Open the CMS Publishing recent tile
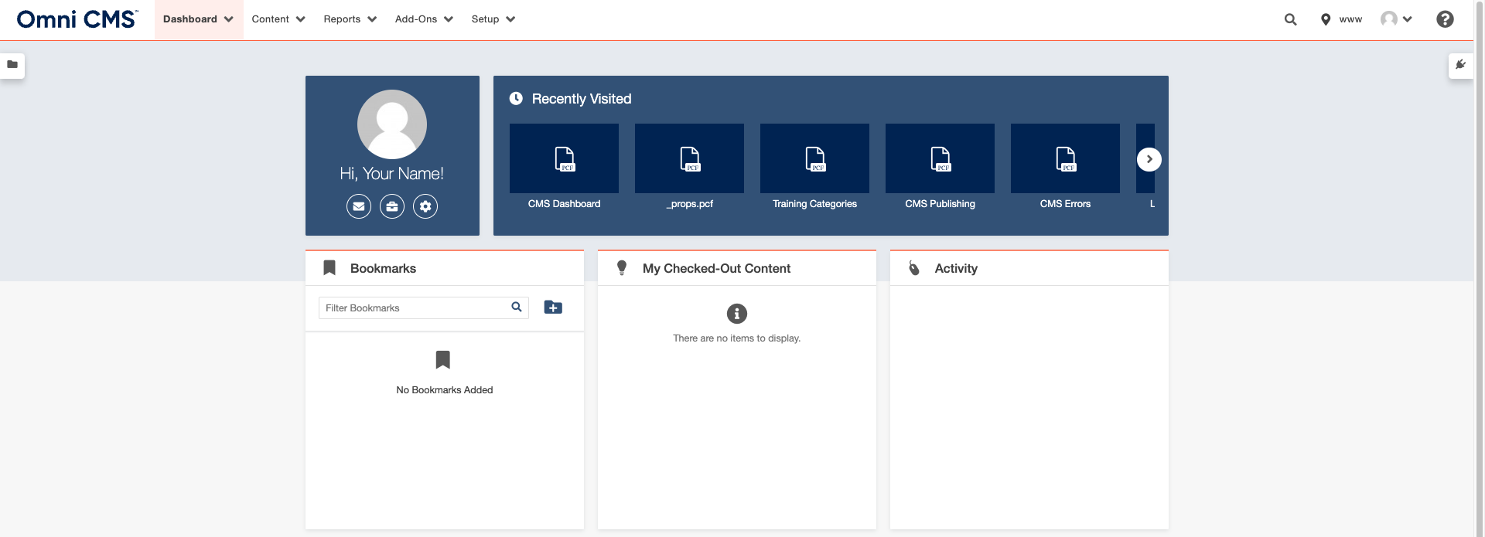Viewport: 1485px width, 537px height. click(x=940, y=158)
